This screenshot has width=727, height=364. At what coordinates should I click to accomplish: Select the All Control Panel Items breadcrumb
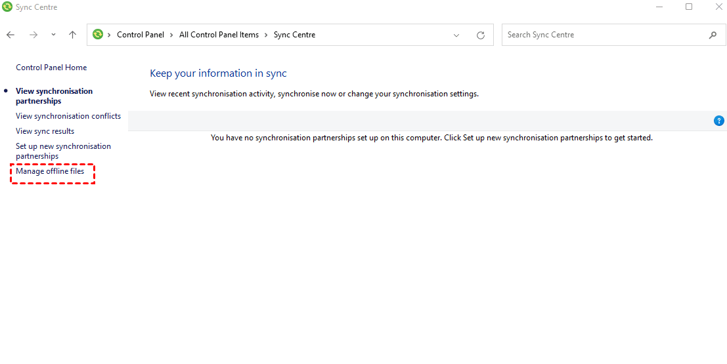219,35
